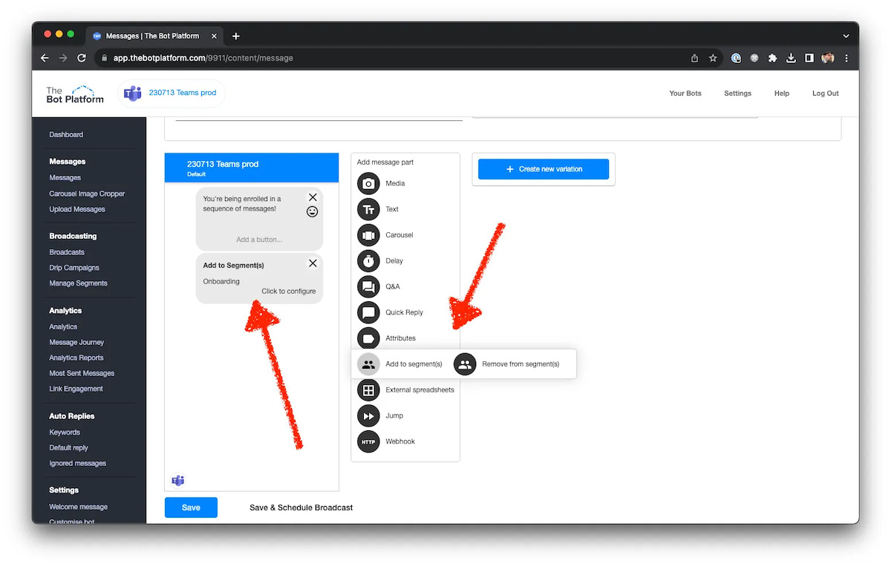Save the message
Screen dimensions: 891x566
point(191,507)
